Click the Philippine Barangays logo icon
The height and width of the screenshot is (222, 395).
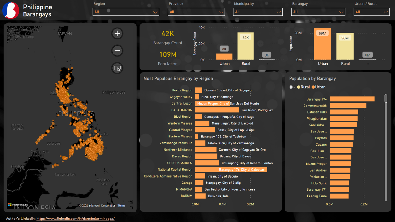pos(11,10)
